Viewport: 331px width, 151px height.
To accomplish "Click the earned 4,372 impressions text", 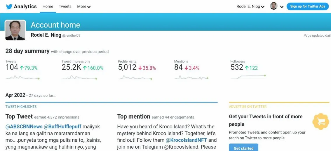I will (x=57, y=117).
